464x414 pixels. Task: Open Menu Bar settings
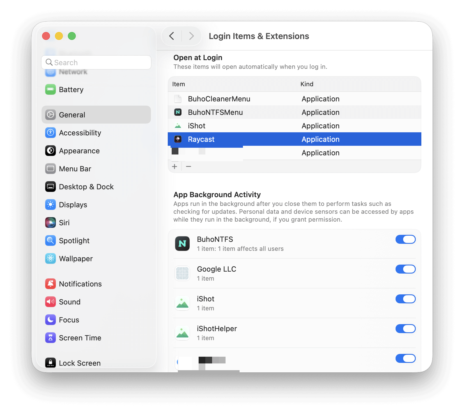pyautogui.click(x=75, y=169)
